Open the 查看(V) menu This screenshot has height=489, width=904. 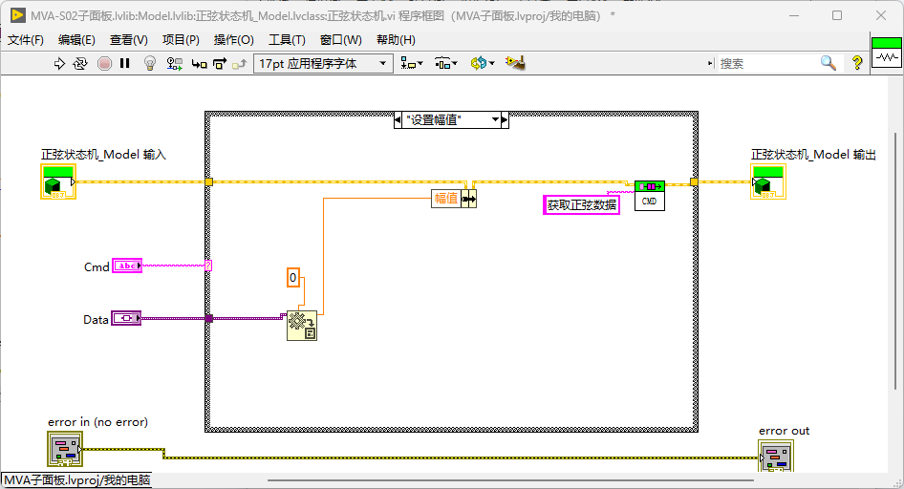tap(129, 40)
